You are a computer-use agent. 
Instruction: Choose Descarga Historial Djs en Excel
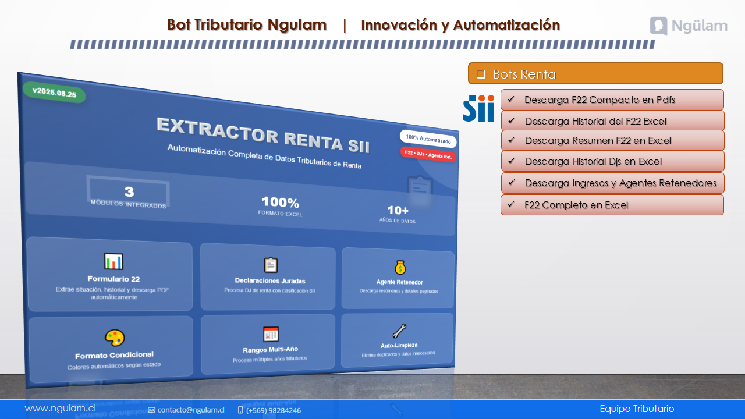click(593, 161)
